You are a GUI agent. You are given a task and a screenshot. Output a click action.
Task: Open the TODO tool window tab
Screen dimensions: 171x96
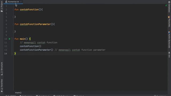point(11,95)
